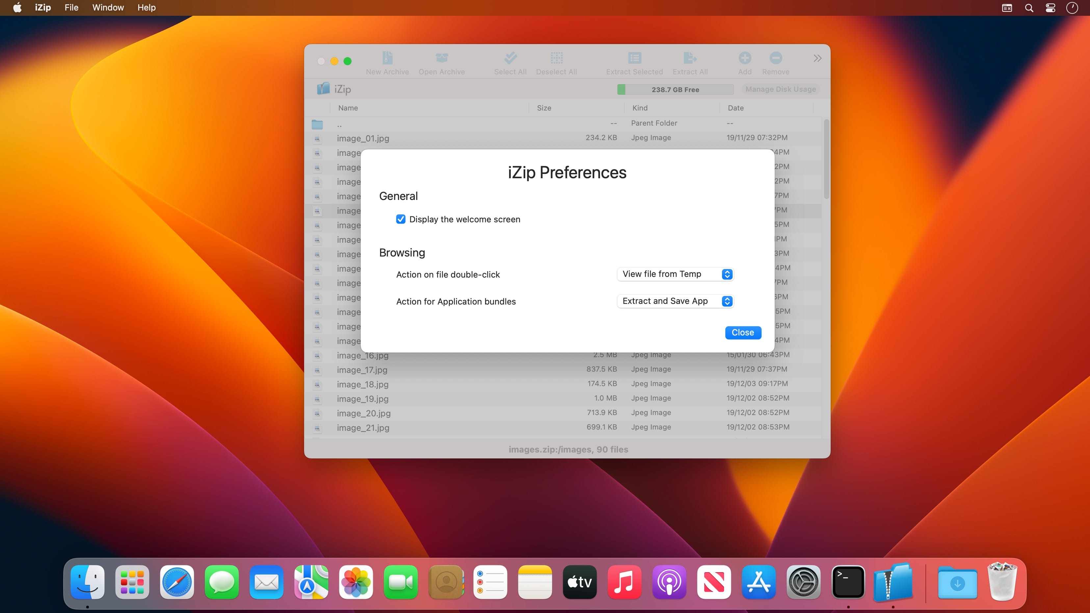The image size is (1090, 613).
Task: Expand the toolbar overflow chevron
Action: pyautogui.click(x=817, y=58)
